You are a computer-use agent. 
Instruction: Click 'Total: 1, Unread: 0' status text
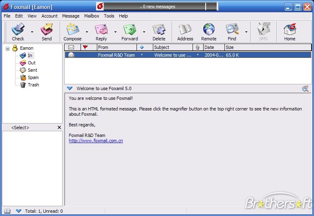pyautogui.click(x=44, y=211)
